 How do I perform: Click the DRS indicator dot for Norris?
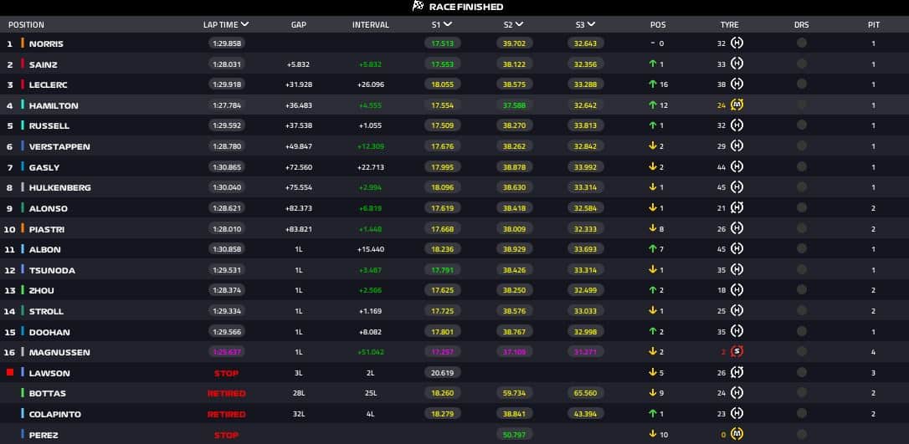click(x=802, y=43)
